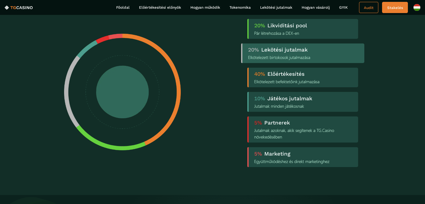Open the Hungarian flag language selector

[417, 7]
